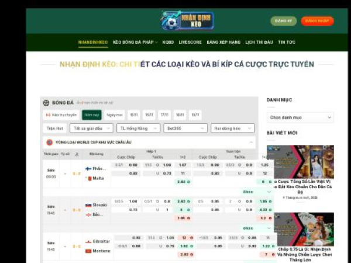Click the 1.62 odds in Montenegro row
Viewport: 351px width, 263px height.
pyautogui.click(x=185, y=246)
